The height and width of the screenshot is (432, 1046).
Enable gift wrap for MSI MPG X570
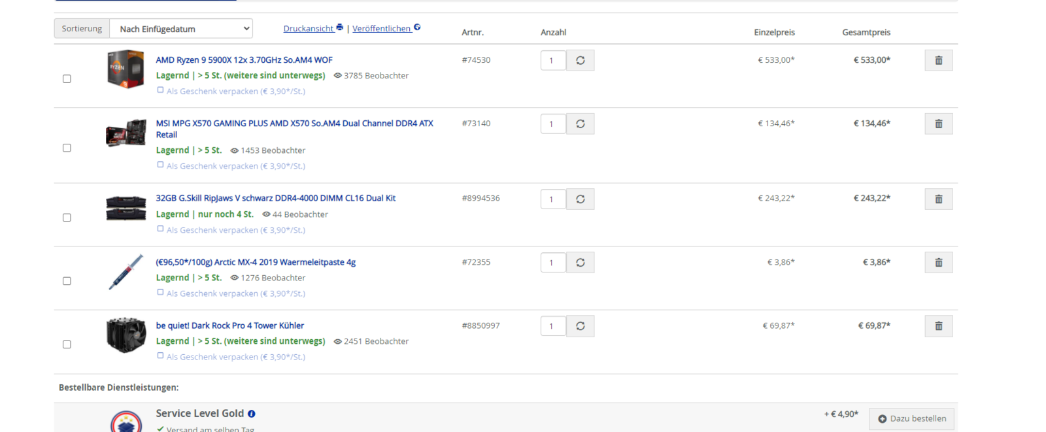160,165
